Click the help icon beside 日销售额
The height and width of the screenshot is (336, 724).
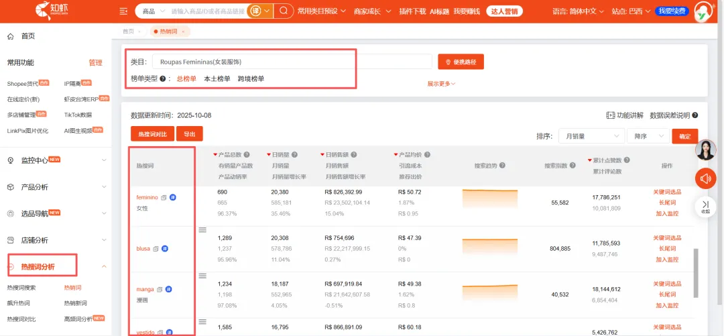pyautogui.click(x=354, y=155)
